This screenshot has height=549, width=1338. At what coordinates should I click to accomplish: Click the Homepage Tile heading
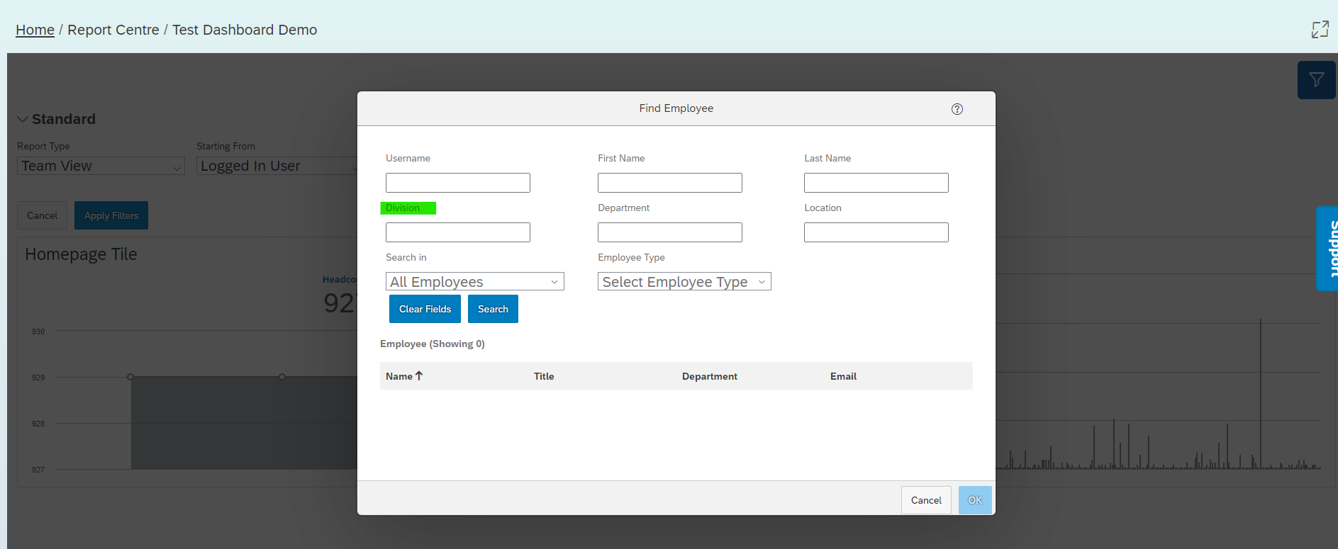(x=81, y=254)
